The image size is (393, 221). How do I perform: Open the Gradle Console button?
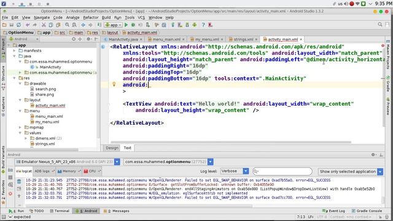[x=367, y=211]
